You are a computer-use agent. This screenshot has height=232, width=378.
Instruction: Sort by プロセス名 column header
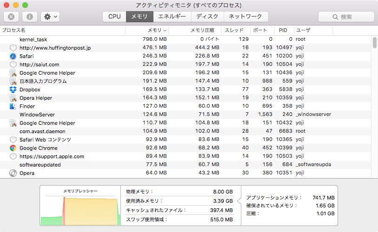pyautogui.click(x=63, y=30)
